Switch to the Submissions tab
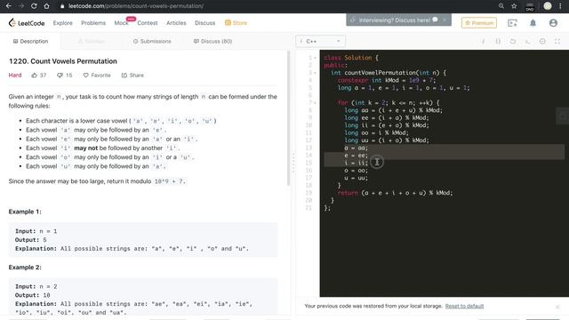Viewport: 569px width, 320px height. (152, 42)
